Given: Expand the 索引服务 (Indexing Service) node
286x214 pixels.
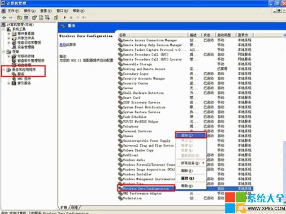Looking at the screenshot, I should pyautogui.click(x=9, y=83).
